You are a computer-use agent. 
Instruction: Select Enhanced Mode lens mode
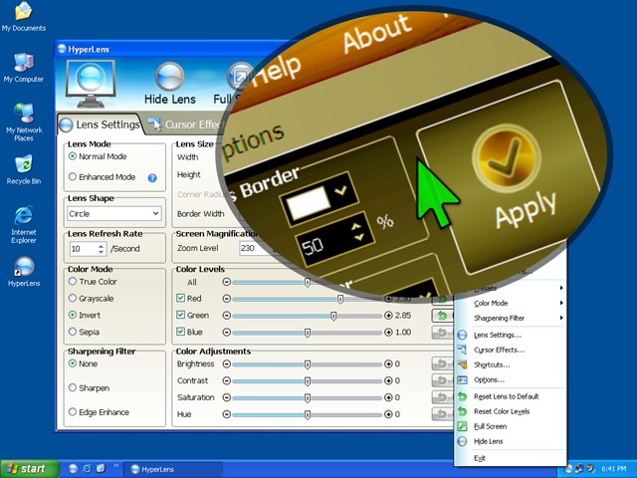[x=102, y=177]
